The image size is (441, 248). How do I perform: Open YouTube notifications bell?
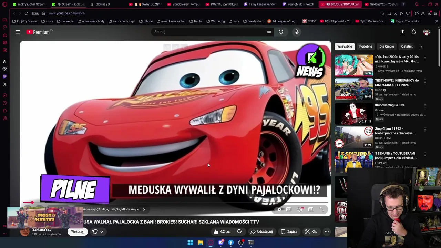(413, 32)
